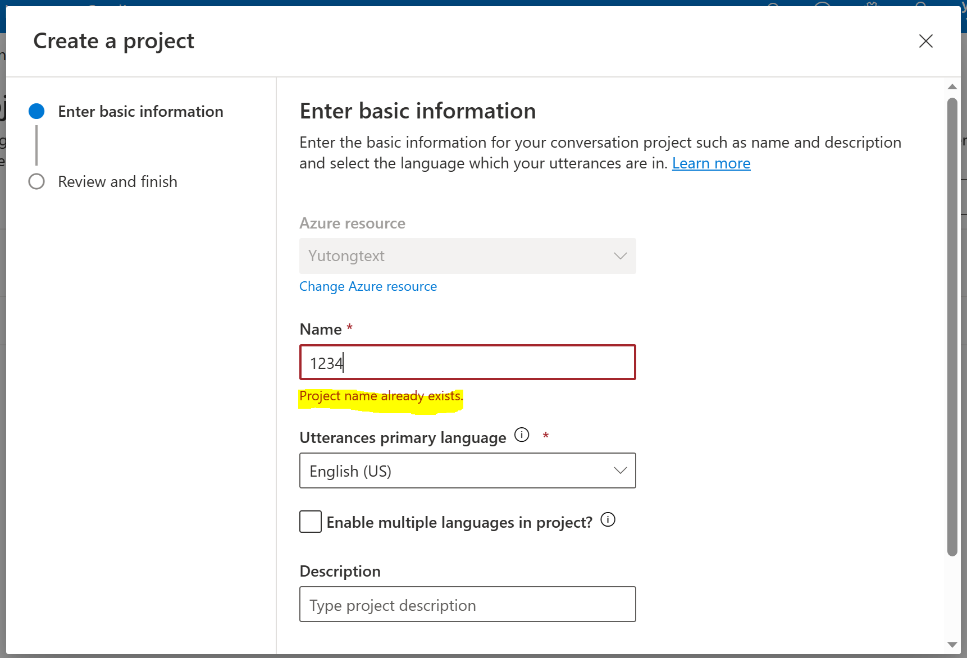Enable multiple languages in project checkbox
The height and width of the screenshot is (658, 967).
(311, 522)
